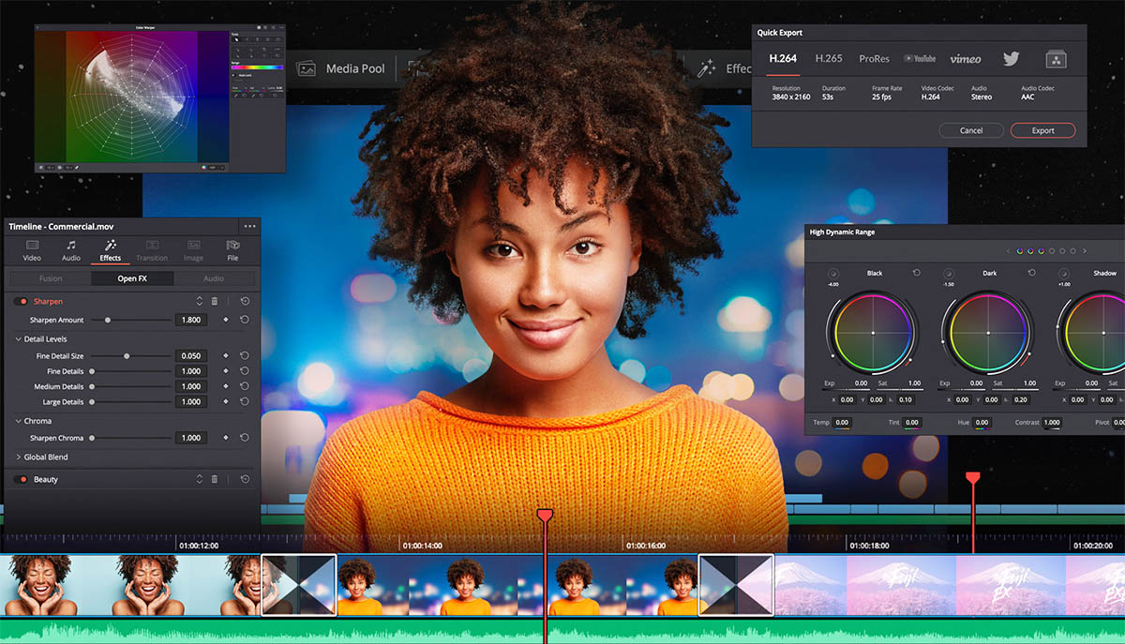Reset the Fine Detail Size parameter
Viewport: 1125px width, 644px height.
pos(245,356)
